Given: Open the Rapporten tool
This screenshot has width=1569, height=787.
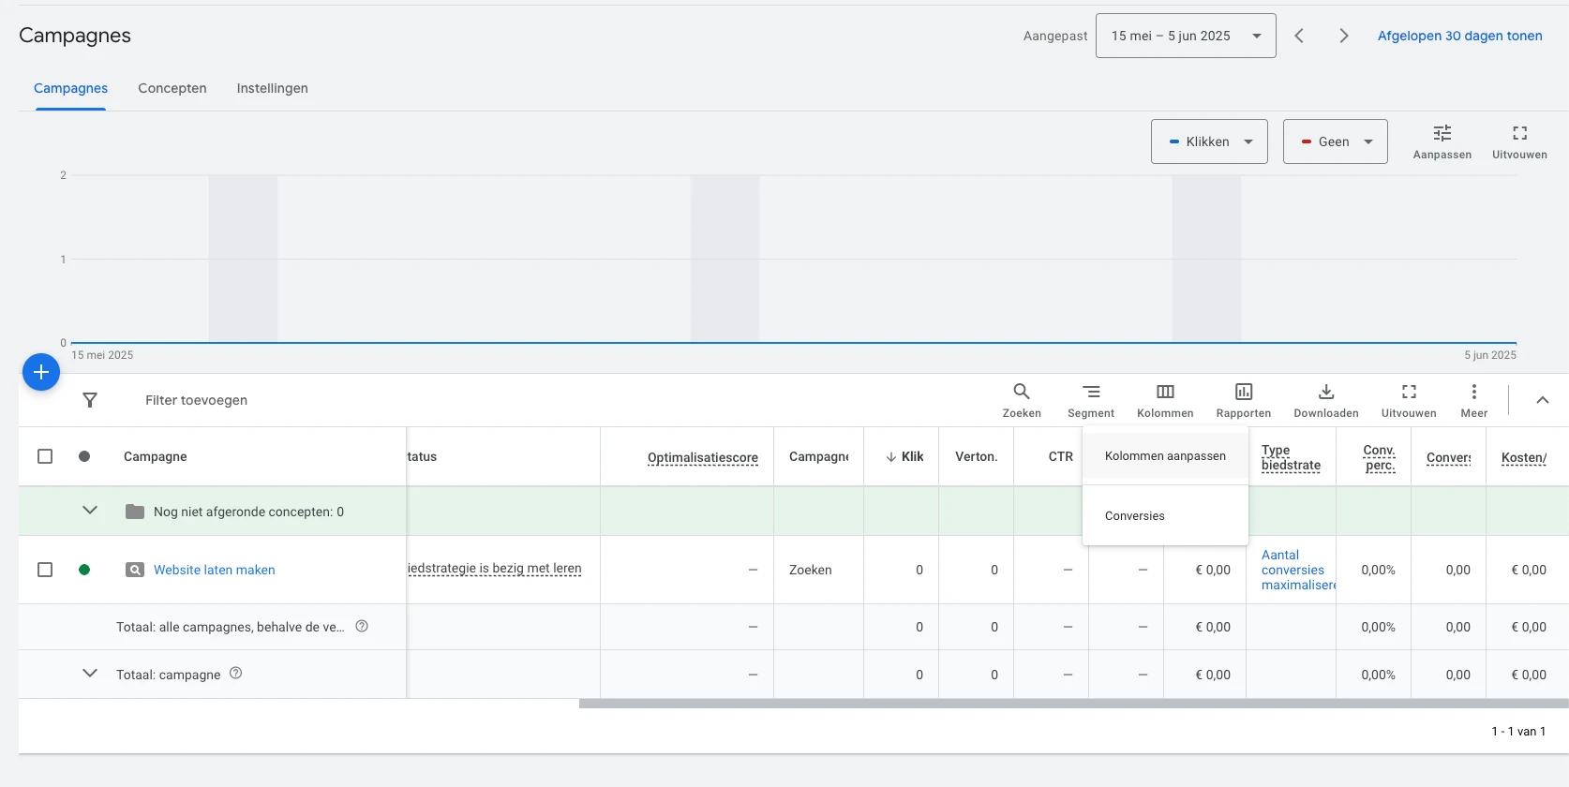Looking at the screenshot, I should tap(1244, 400).
